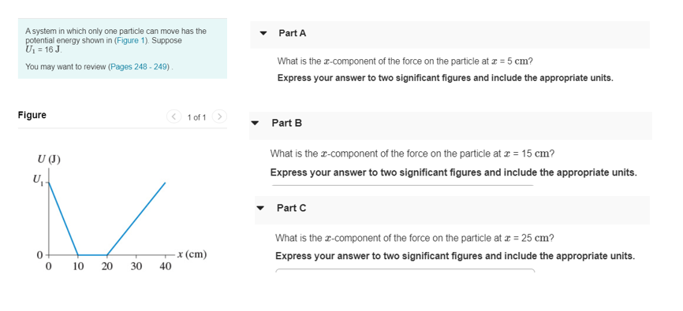The height and width of the screenshot is (311, 683).
Task: Go to previous figure arrow
Action: coord(174,117)
